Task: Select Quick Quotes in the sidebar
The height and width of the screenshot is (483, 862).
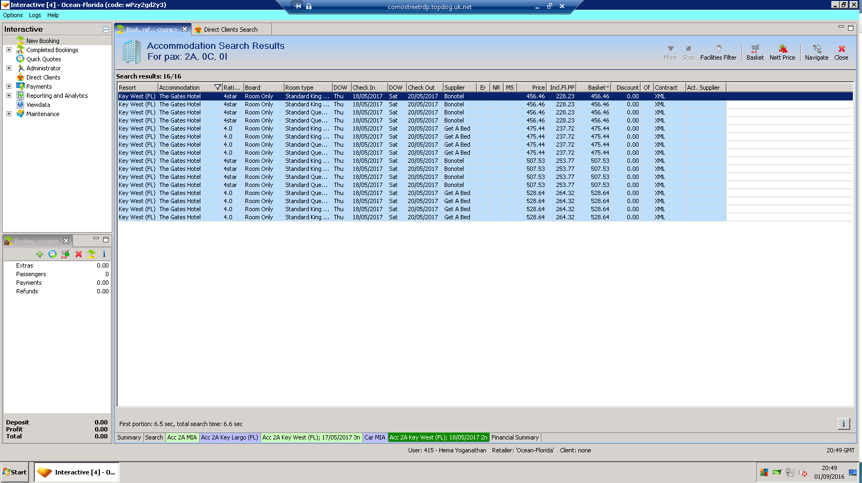Action: [x=44, y=59]
